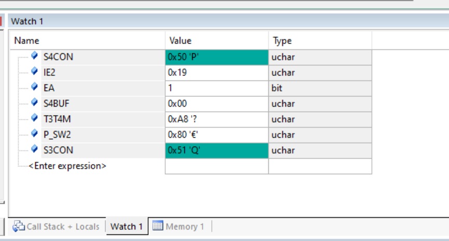
Task: Sort by the Name column header
Action: click(26, 40)
